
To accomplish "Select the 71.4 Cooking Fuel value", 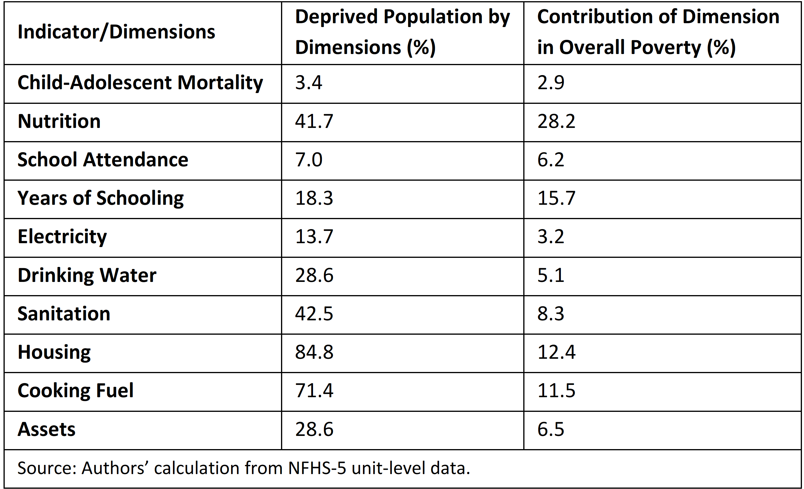I will click(x=314, y=390).
